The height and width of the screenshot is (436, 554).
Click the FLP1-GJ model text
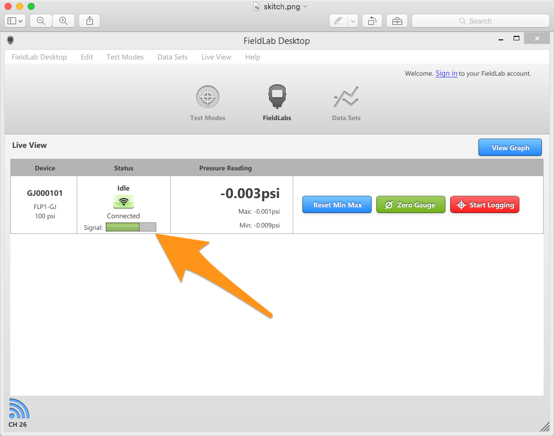click(x=45, y=207)
